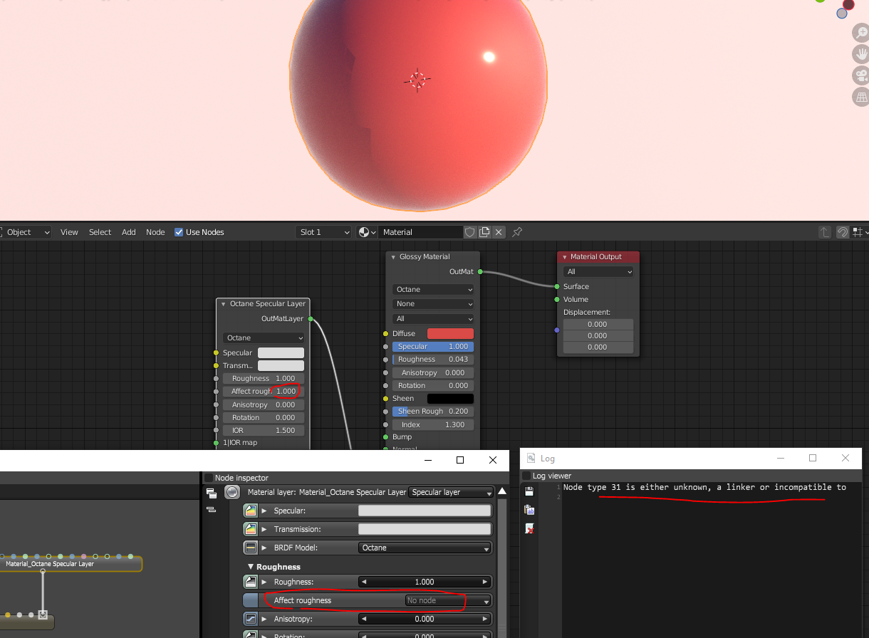Click the new material duplicate icon
Viewport: 869px width, 638px height.
pos(484,232)
